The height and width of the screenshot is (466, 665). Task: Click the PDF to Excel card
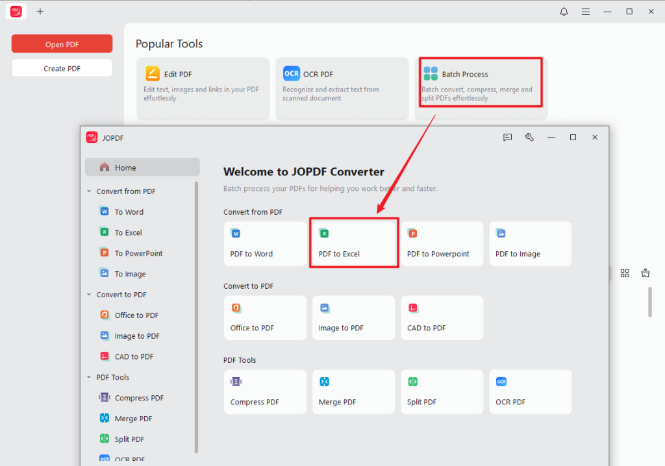(x=354, y=244)
